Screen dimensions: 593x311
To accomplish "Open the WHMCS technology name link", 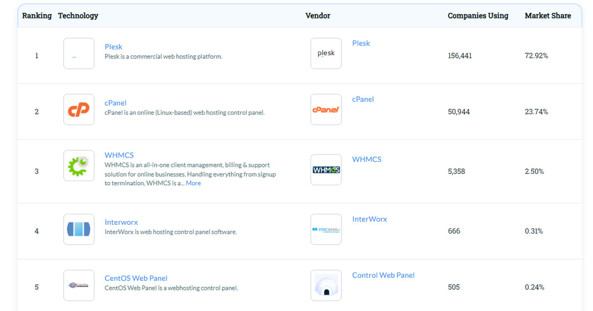I will coord(119,155).
